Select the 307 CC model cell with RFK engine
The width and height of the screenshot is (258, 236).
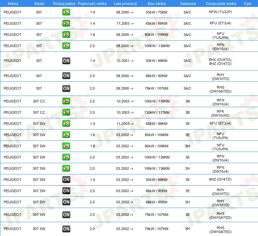(x=39, y=112)
